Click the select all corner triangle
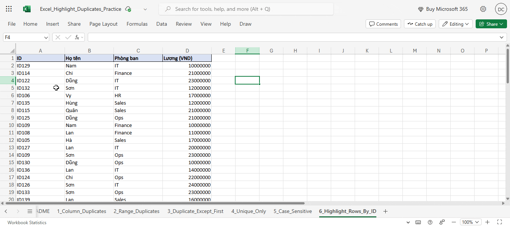The width and height of the screenshot is (510, 226). tap(12, 51)
